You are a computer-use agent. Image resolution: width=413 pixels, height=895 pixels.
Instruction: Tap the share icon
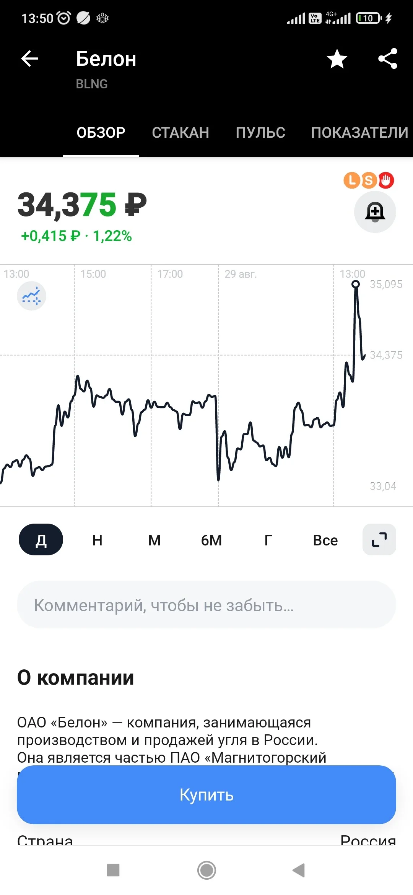coord(387,59)
